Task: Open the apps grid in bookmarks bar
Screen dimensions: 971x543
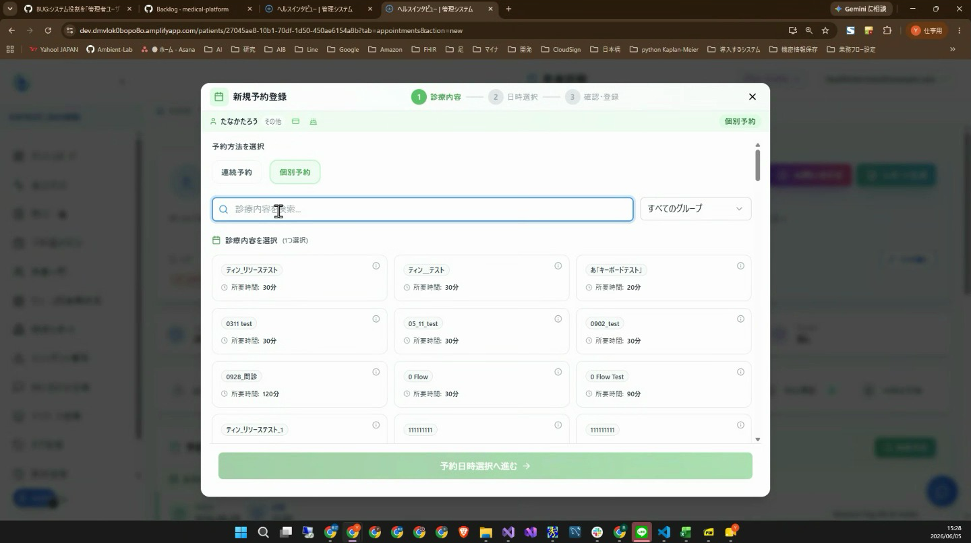Action: (10, 49)
